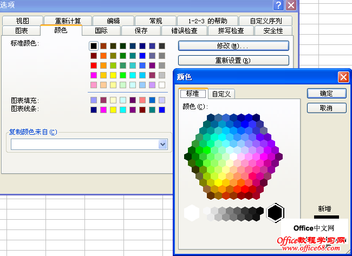Screen dimensions: 352x256
Task: Switch to the 自定义 tab in Color dialog
Action: [221, 94]
